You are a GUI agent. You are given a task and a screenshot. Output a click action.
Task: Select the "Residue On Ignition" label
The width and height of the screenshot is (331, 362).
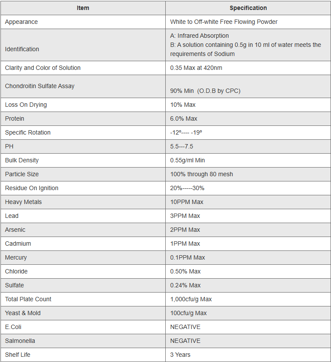click(x=32, y=188)
